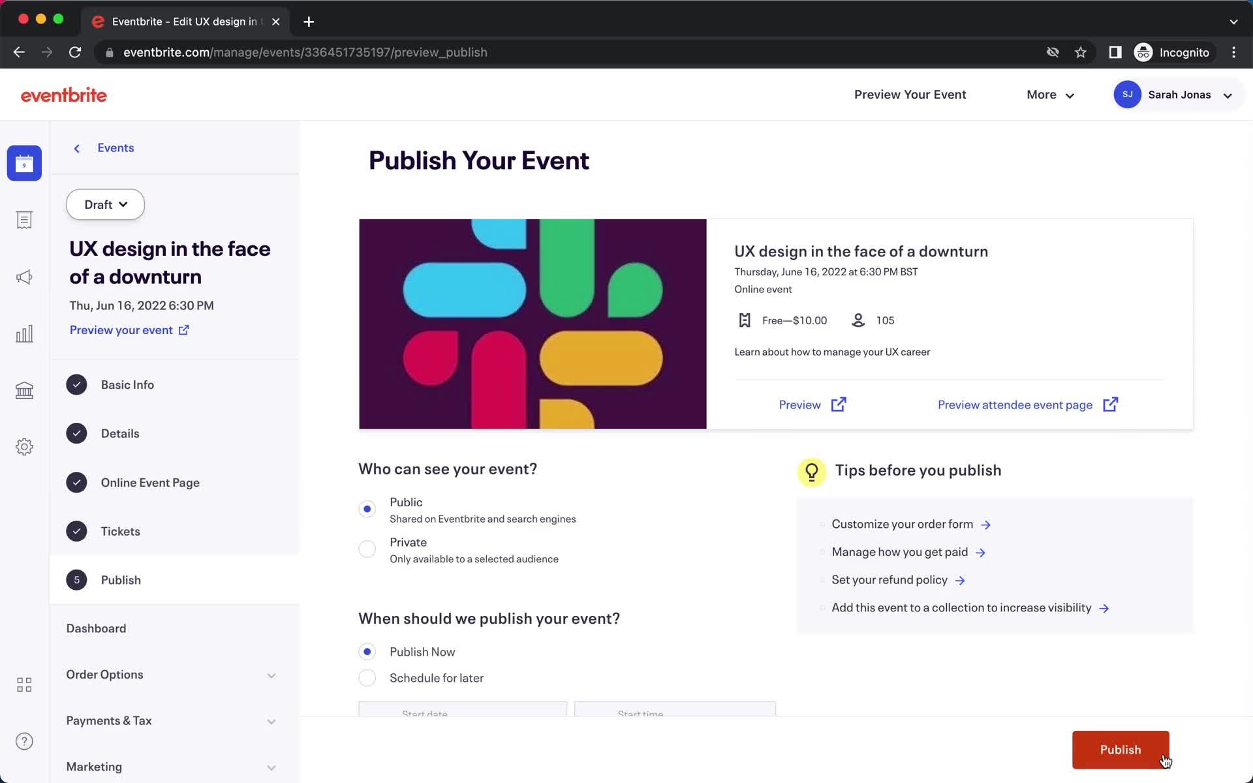Click the arrow after Add this event to a collection
The image size is (1253, 783).
1104,608
